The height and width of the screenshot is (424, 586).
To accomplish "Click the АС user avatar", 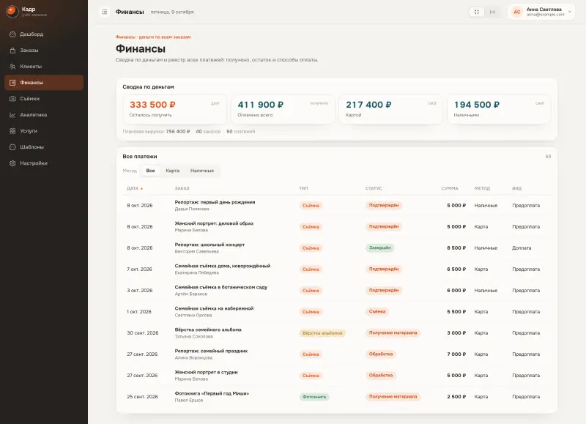I will click(517, 12).
